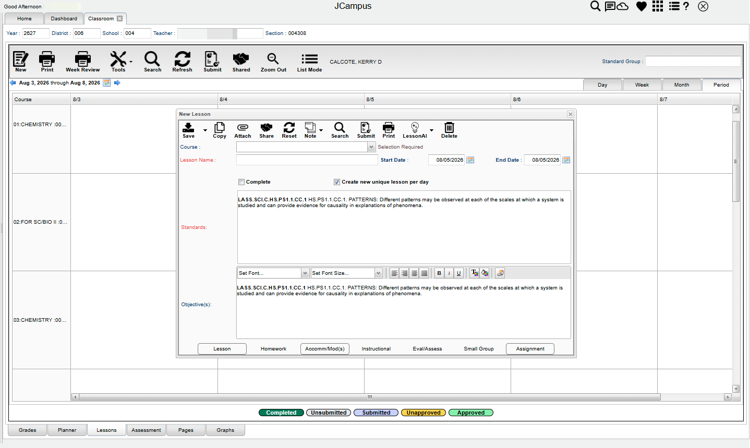Image resolution: width=750 pixels, height=448 pixels.
Task: Toggle the Complete checkbox
Action: 241,182
